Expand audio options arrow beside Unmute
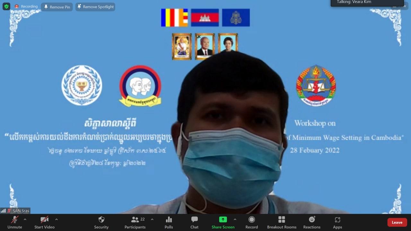The image size is (411, 231). [x=25, y=219]
